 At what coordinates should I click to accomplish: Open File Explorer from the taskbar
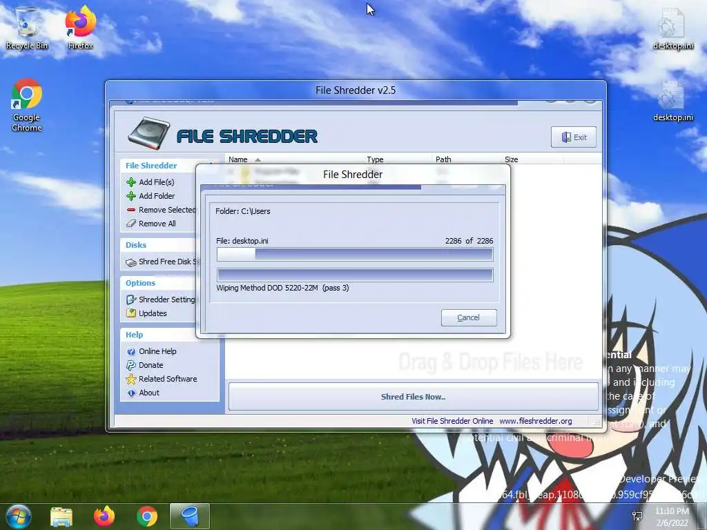[x=61, y=517]
